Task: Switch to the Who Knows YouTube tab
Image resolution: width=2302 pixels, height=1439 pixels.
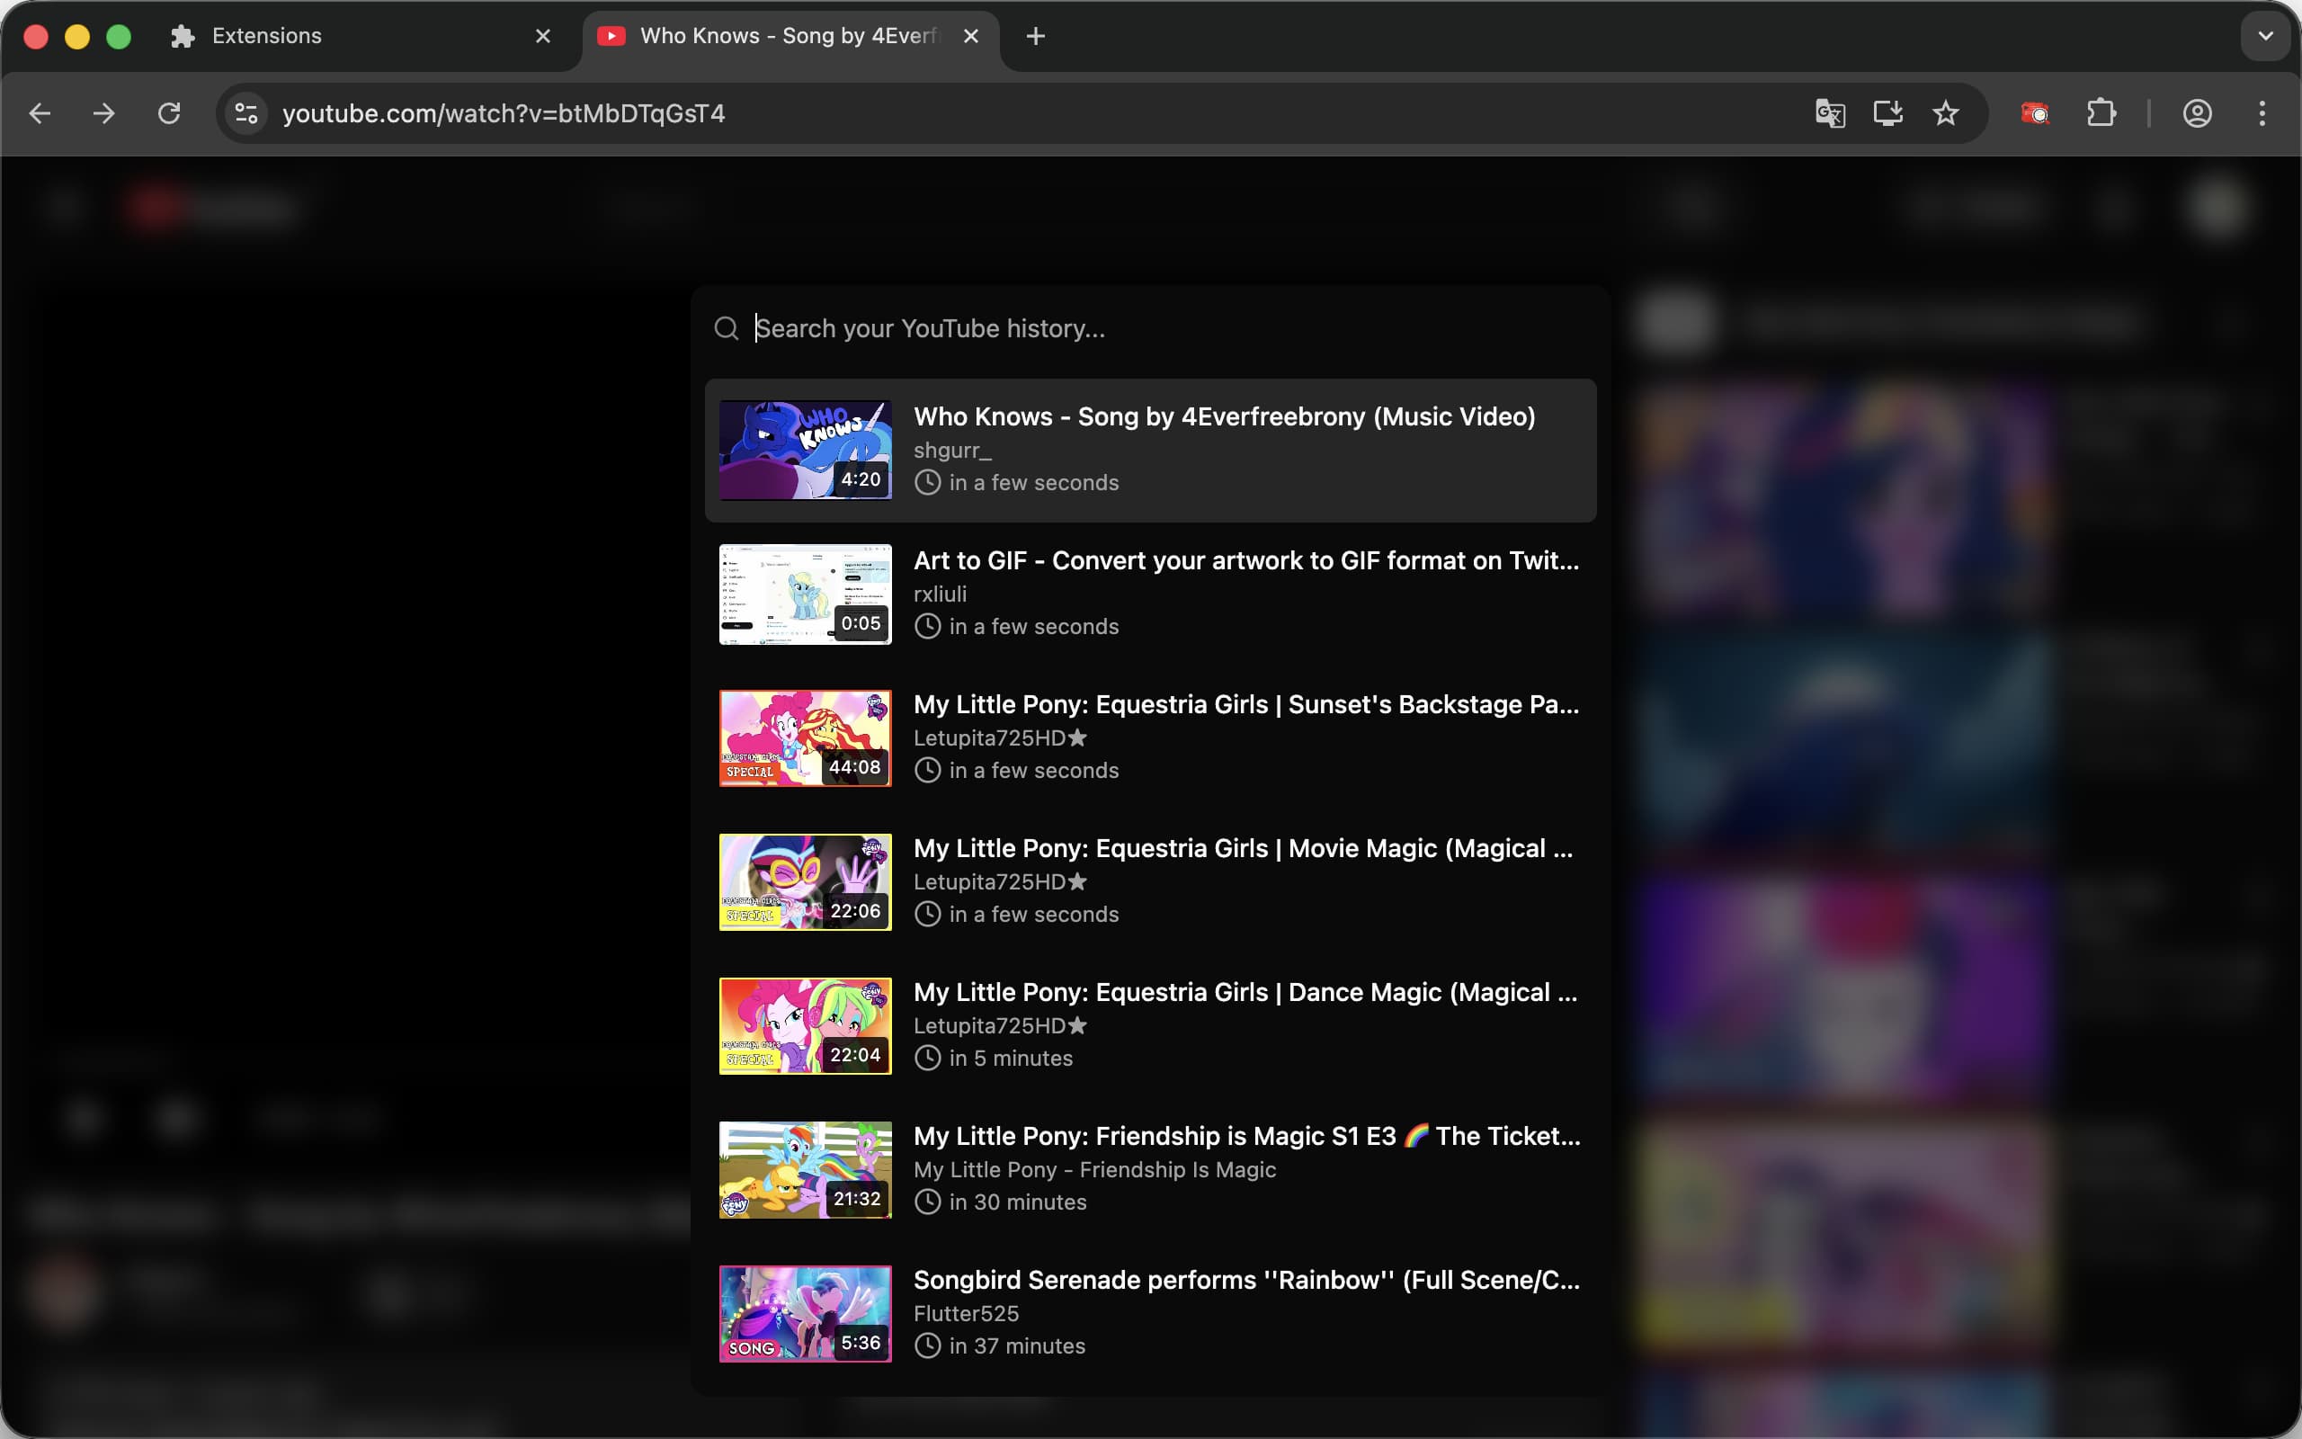Action: pyautogui.click(x=791, y=36)
